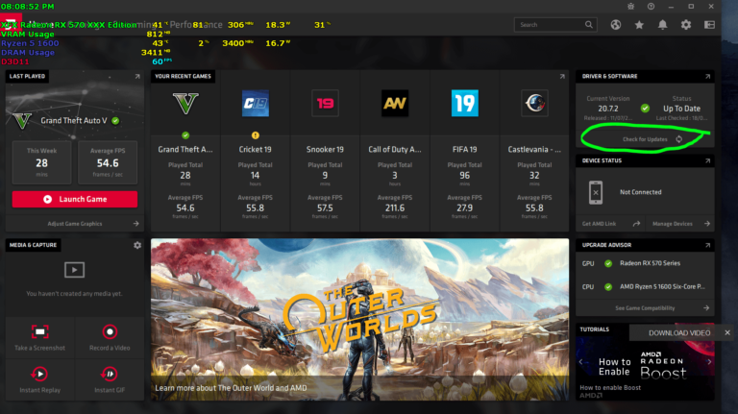
Task: Click current version 20.7.2 text
Action: (x=608, y=109)
